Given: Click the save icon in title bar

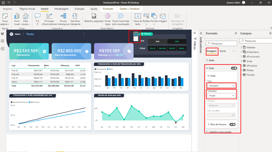Looking at the screenshot, I should click(x=3, y=2).
